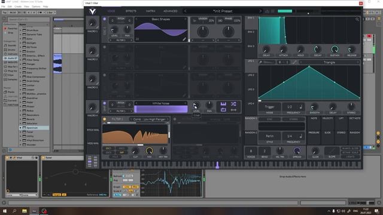Screen dimensions: 383x215
Task: Adjust the envelope Sustain knob
Action: (x=335, y=49)
